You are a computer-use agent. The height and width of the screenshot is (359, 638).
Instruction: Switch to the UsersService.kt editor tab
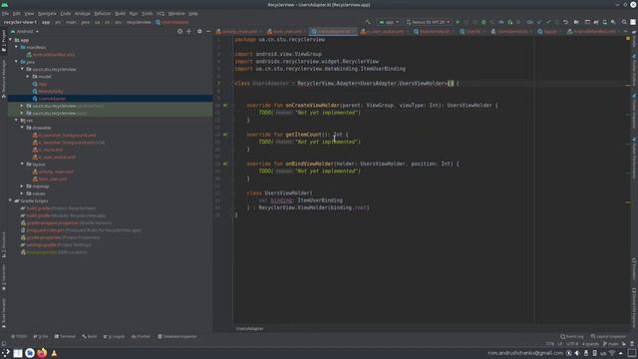(x=511, y=31)
